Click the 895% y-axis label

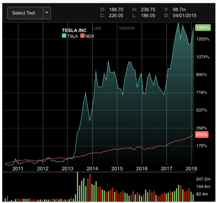coord(202,75)
